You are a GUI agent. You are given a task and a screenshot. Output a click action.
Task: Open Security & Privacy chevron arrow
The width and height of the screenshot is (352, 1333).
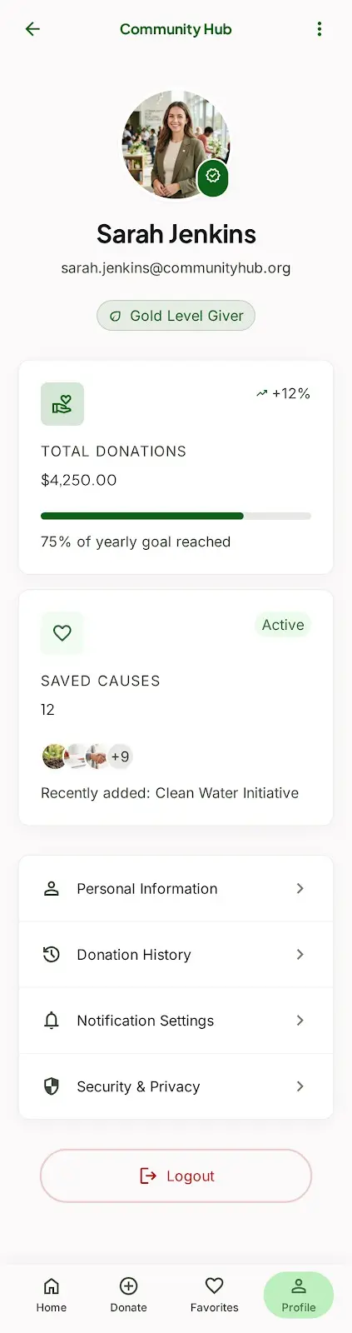(x=300, y=1086)
